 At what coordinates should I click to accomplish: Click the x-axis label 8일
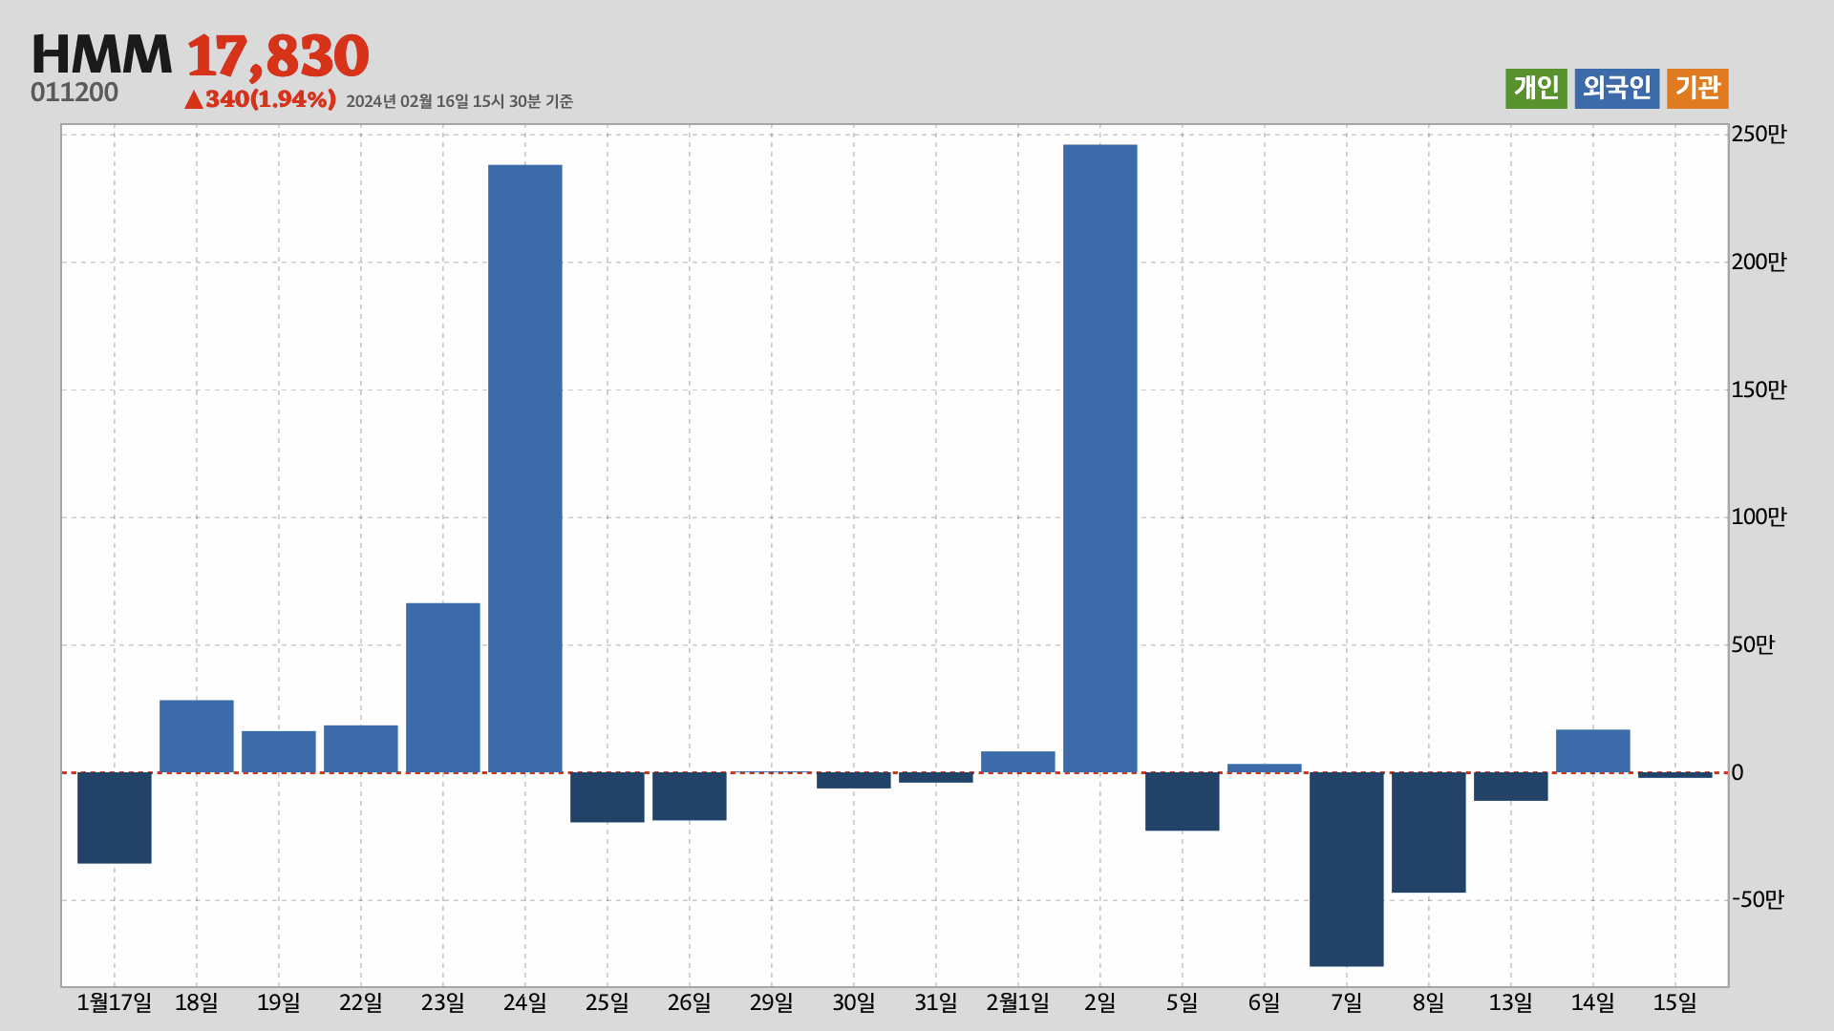(1429, 1003)
